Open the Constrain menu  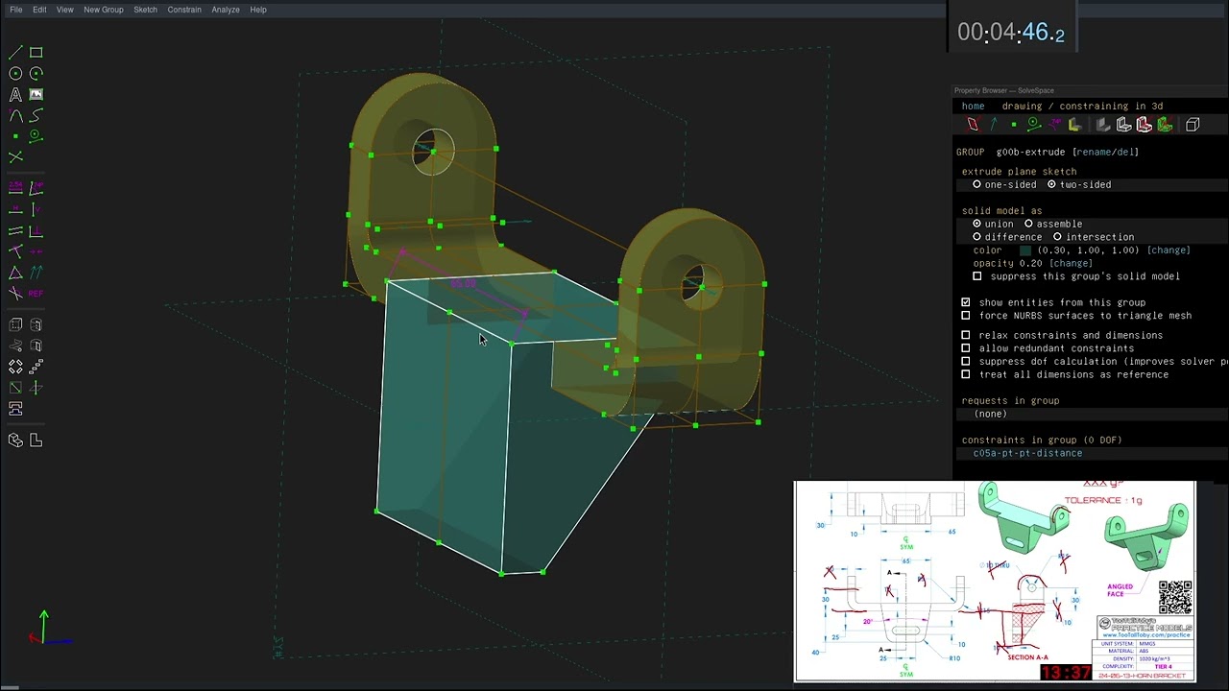tap(184, 10)
